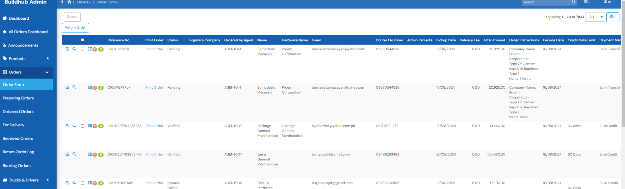This screenshot has height=189, width=625.
Task: Expand the Products sidebar submenu
Action: (x=26, y=59)
